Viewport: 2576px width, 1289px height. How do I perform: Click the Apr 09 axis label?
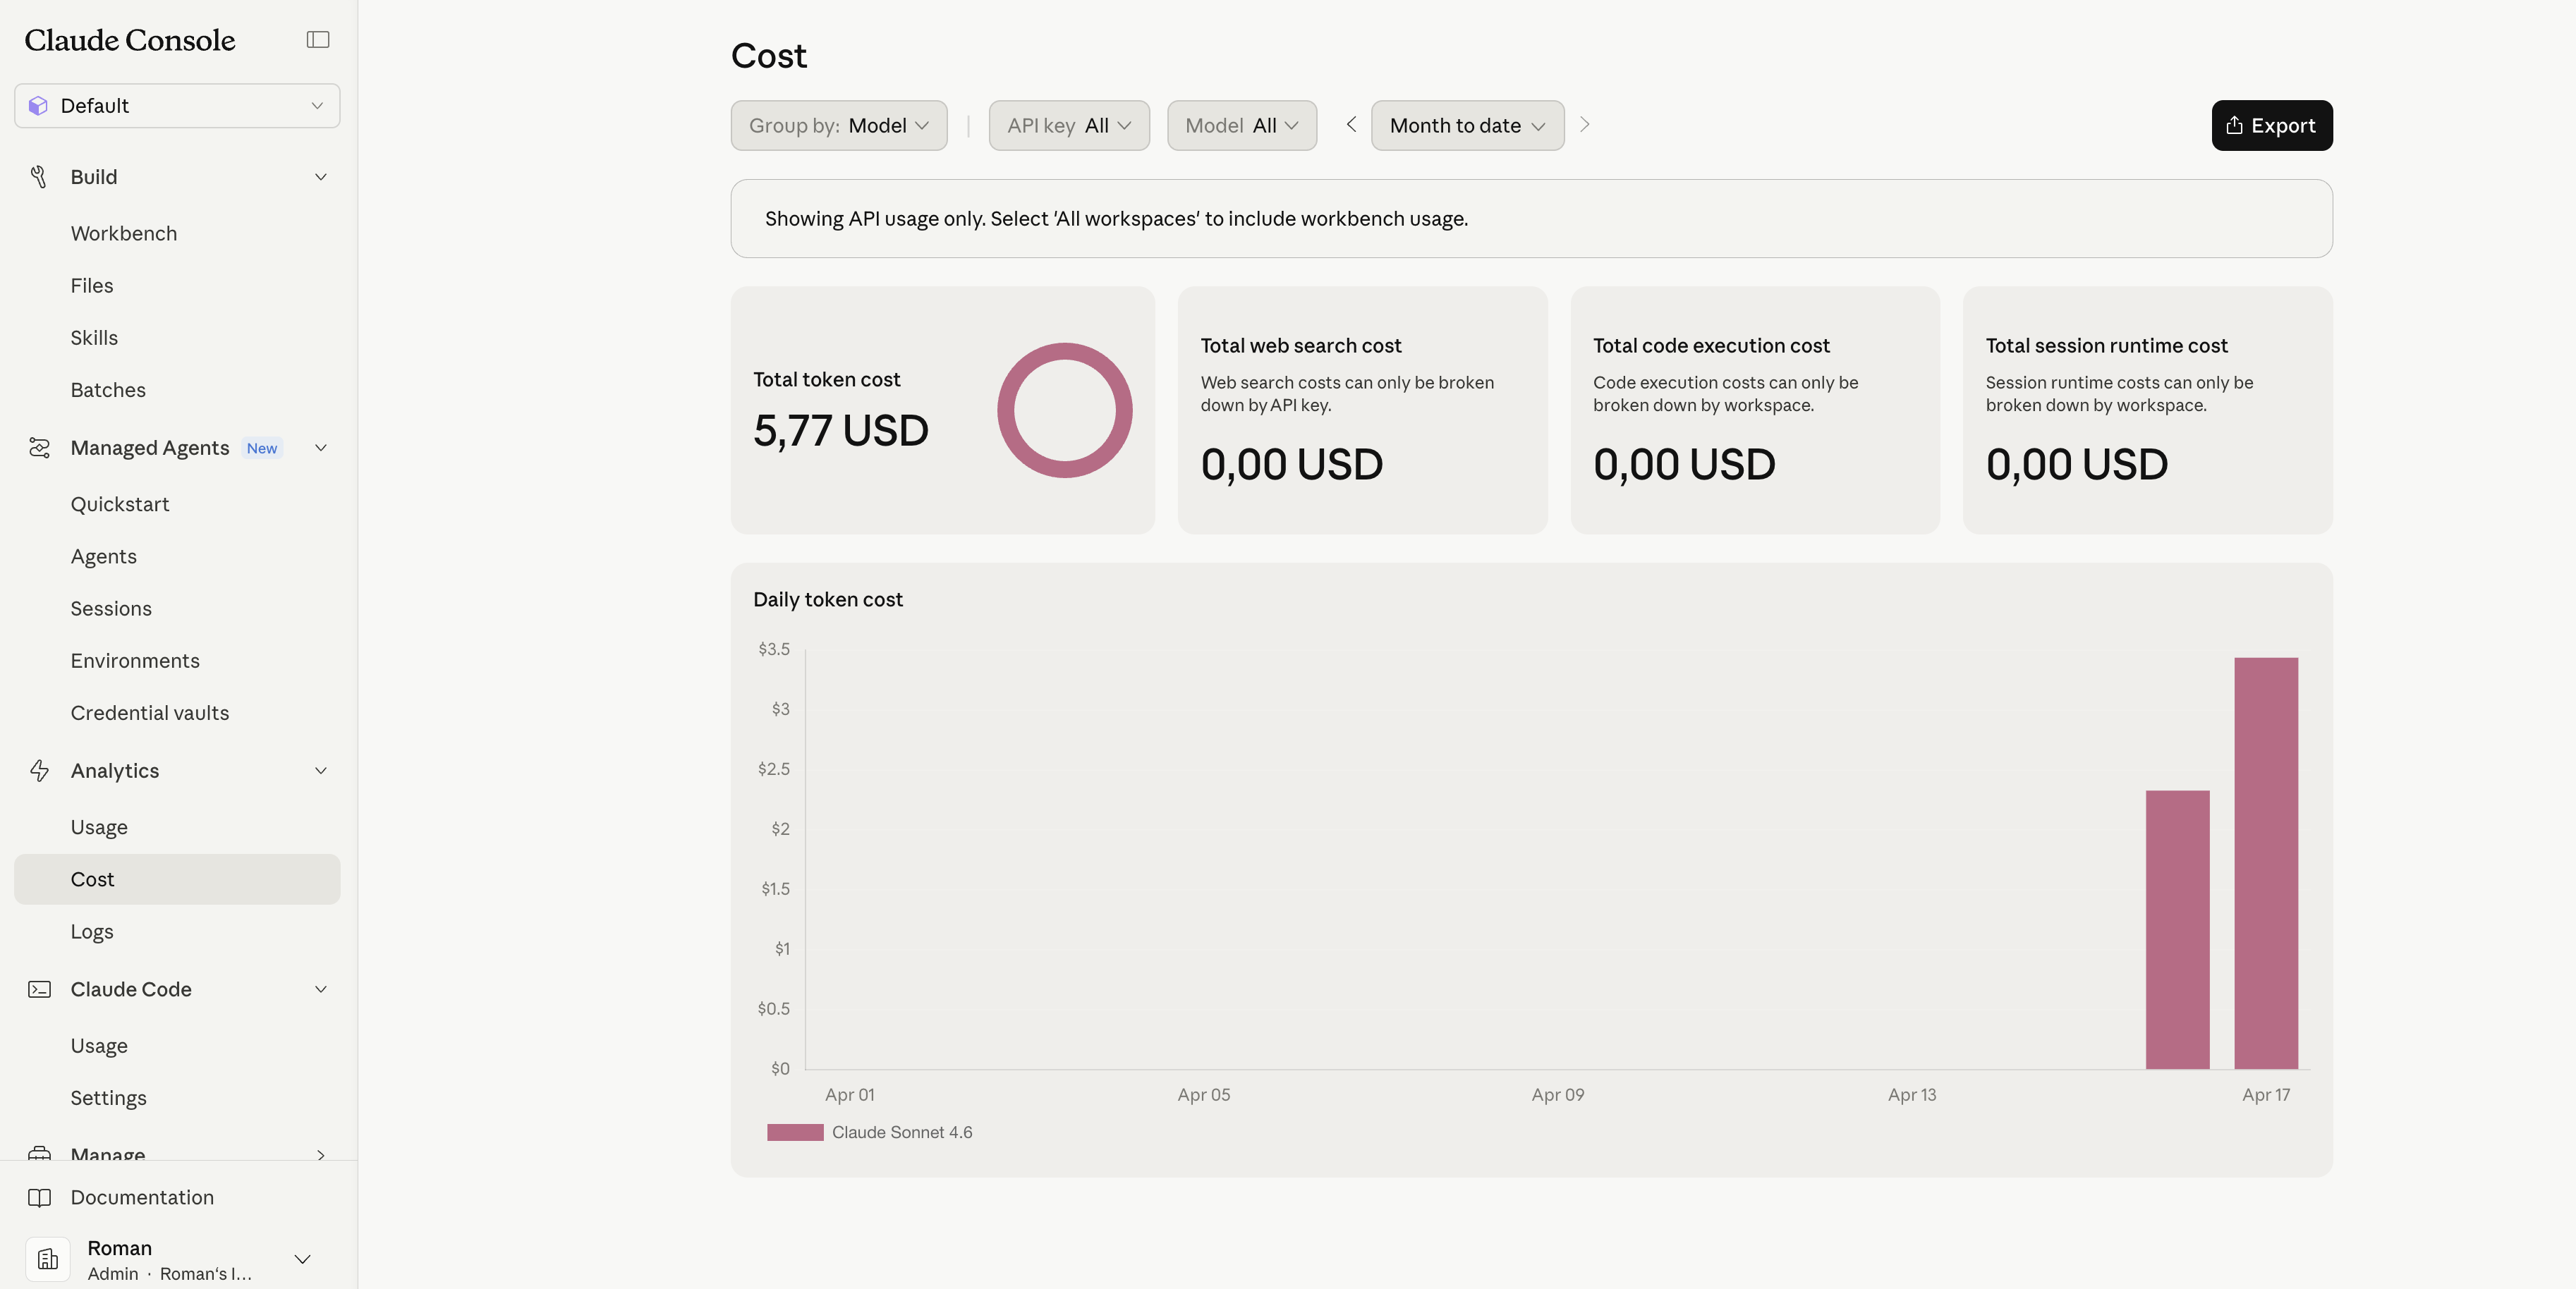coord(1557,1095)
